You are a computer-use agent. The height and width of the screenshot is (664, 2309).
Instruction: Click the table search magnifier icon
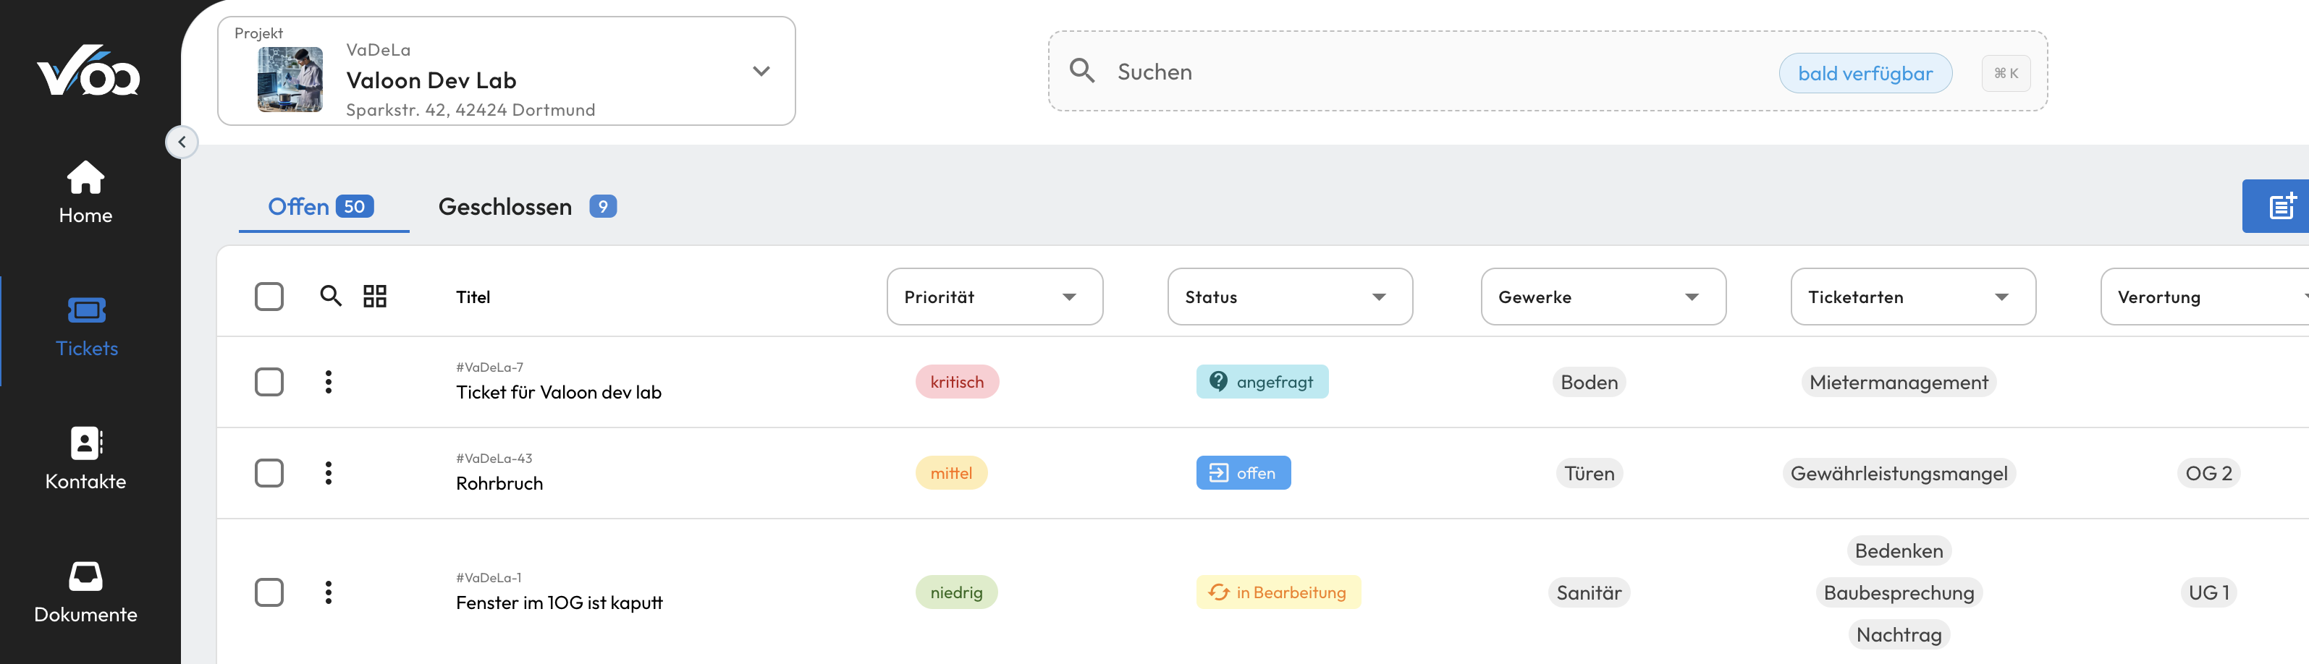coord(331,296)
